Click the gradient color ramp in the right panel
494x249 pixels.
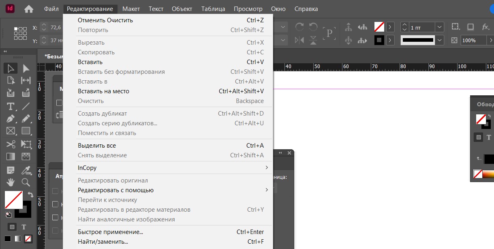(x=488, y=174)
